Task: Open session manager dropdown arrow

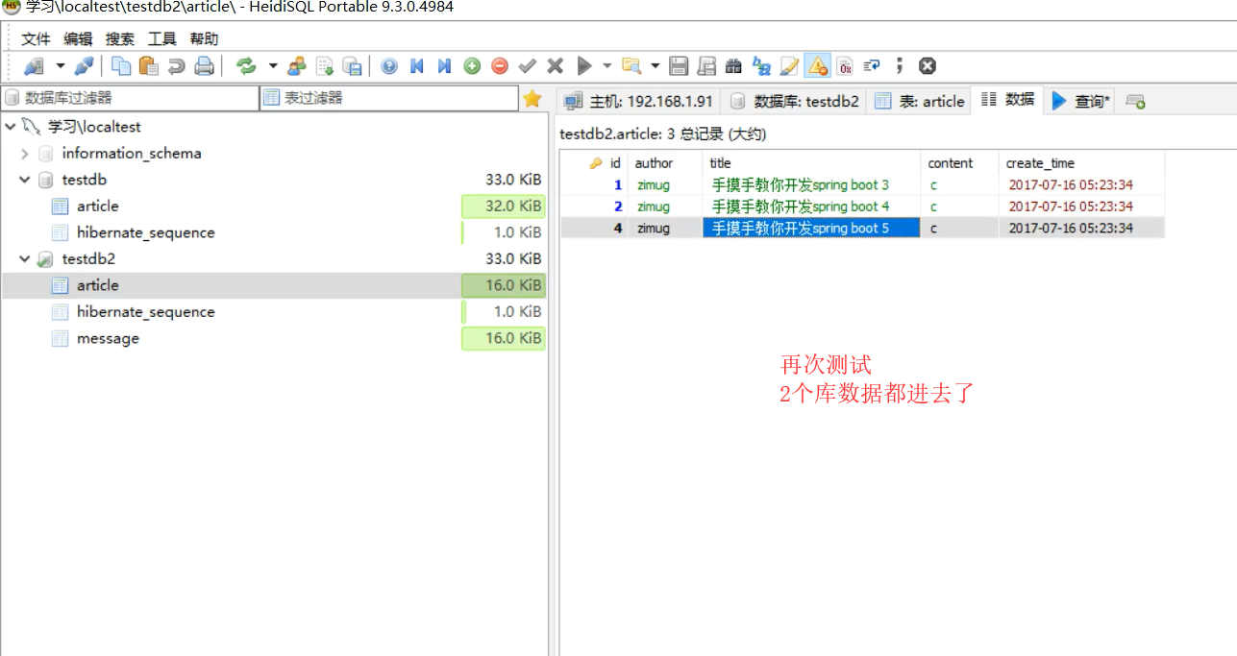Action: click(x=60, y=66)
